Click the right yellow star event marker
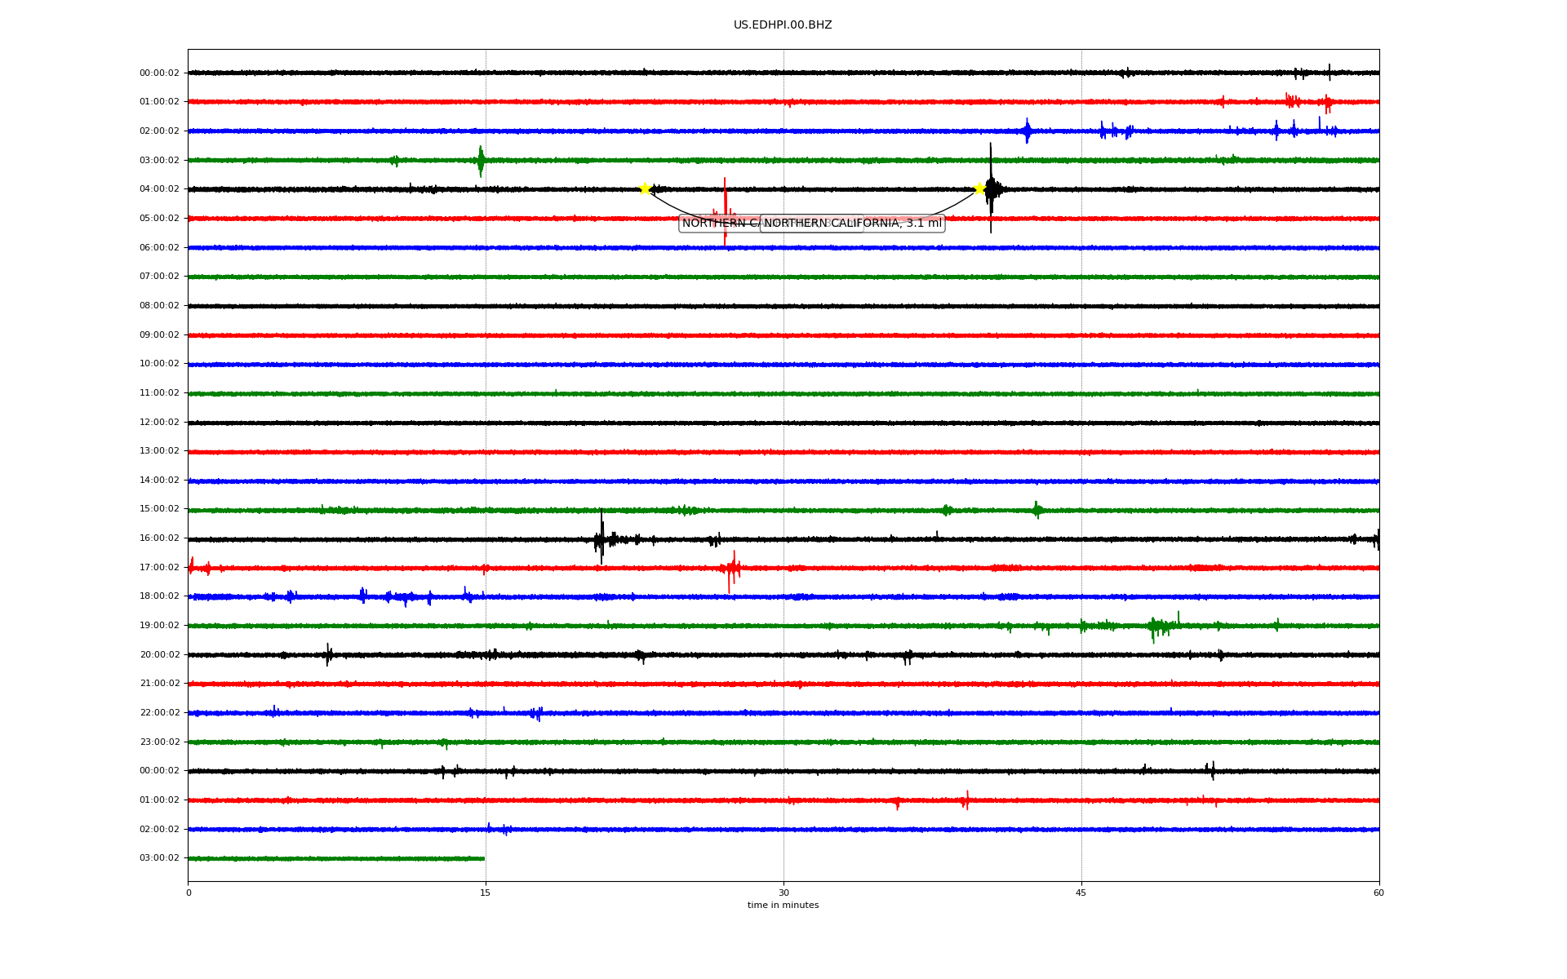This screenshot has width=1567, height=979. coord(979,189)
